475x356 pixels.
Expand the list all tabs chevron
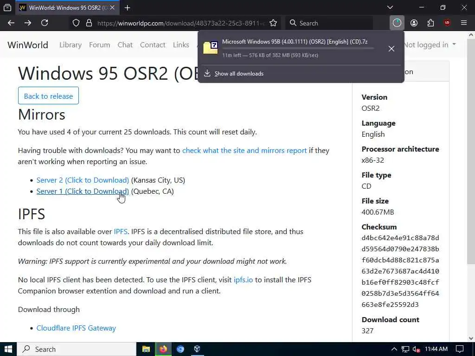(x=390, y=7)
